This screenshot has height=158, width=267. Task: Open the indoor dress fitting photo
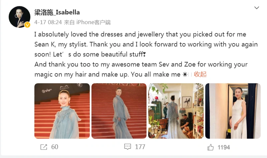[176, 111]
